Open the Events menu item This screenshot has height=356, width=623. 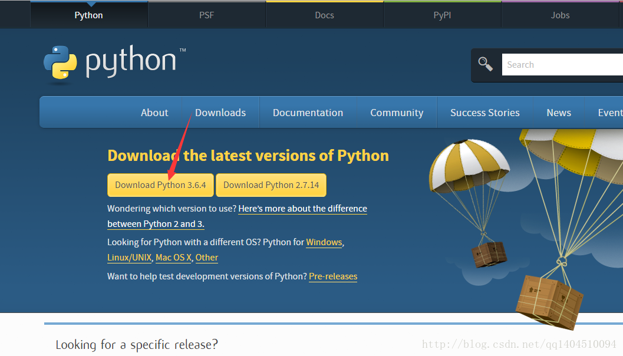(610, 113)
